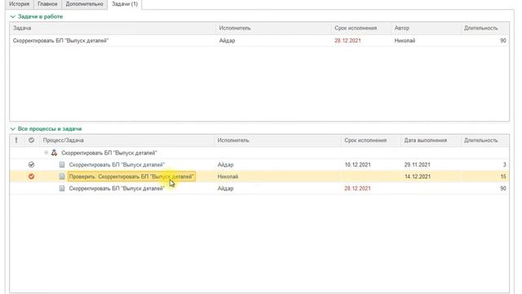Click document icon of task due 10.12.2021
Image resolution: width=522 pixels, height=294 pixels.
(x=62, y=165)
